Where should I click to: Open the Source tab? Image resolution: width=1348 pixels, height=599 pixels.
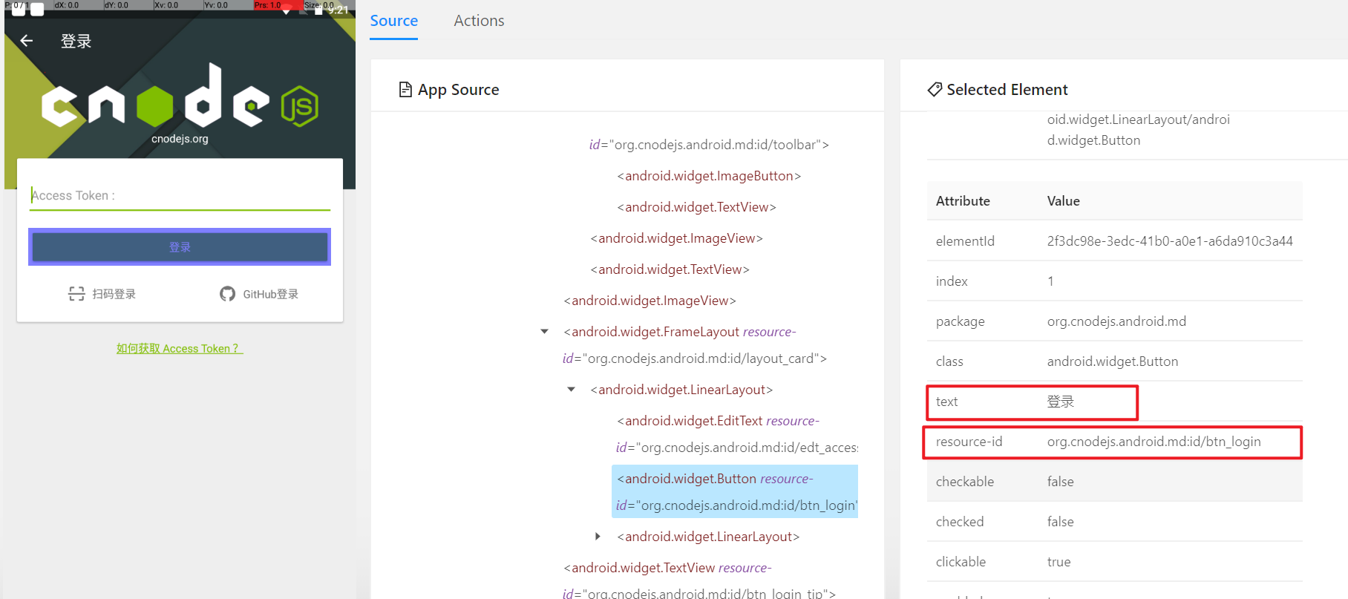(393, 21)
